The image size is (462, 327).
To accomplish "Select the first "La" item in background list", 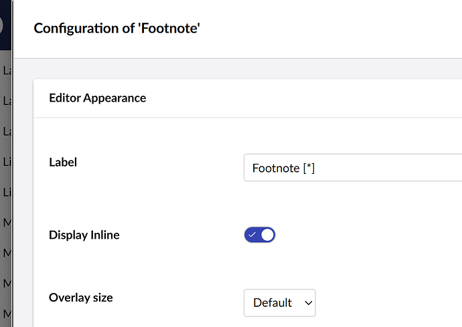I will pyautogui.click(x=7, y=70).
